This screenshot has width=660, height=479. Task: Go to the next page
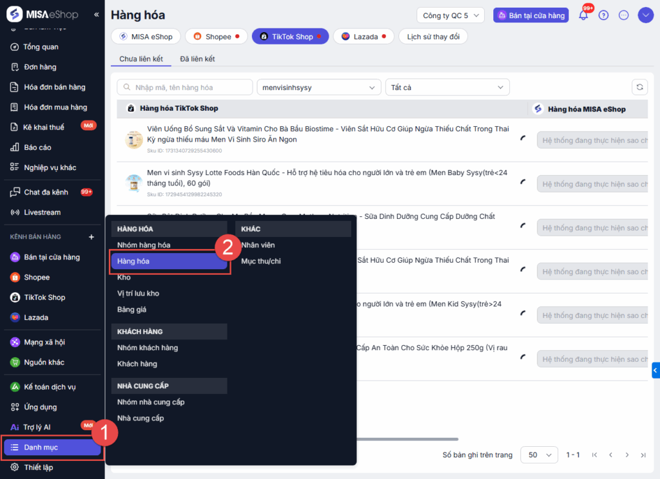coord(627,455)
